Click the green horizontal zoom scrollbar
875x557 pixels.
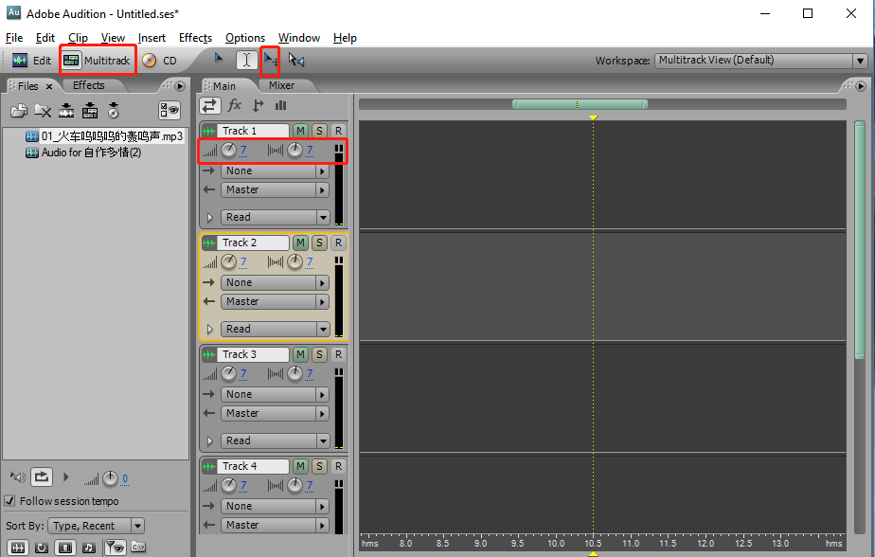[x=580, y=104]
